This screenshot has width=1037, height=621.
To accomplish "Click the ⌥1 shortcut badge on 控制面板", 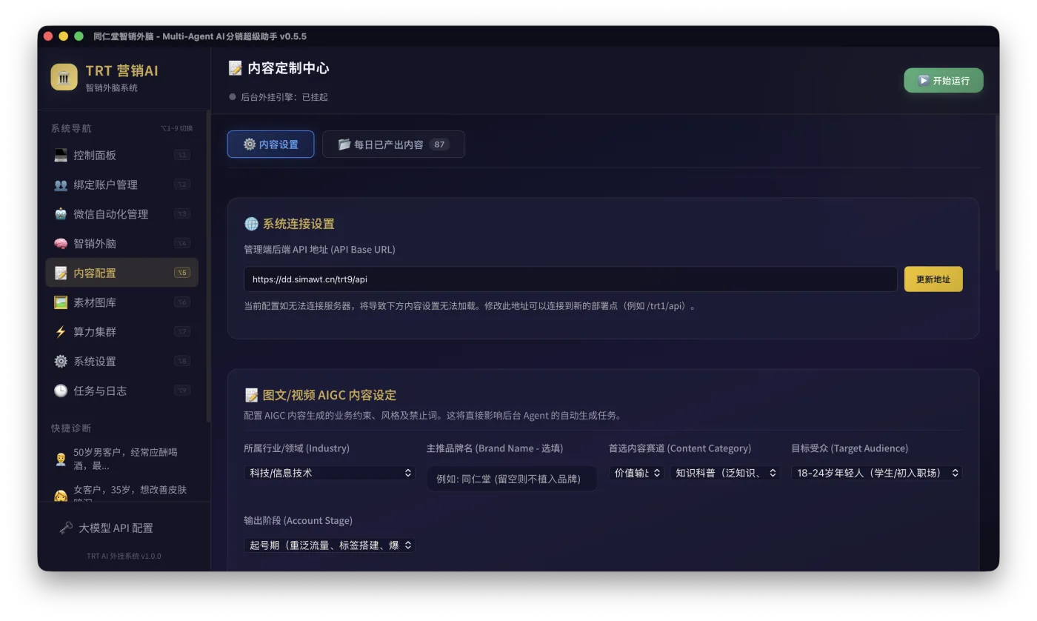I will click(x=181, y=155).
